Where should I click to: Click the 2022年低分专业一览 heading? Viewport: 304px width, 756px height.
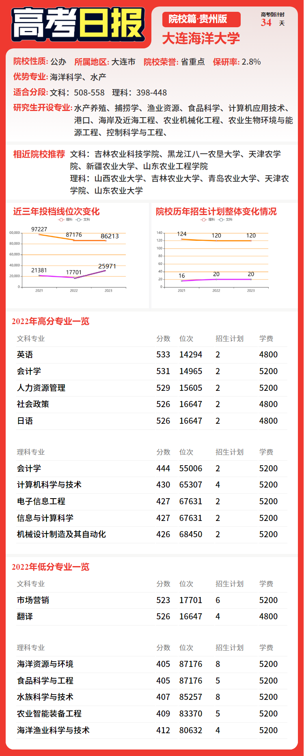click(x=50, y=567)
